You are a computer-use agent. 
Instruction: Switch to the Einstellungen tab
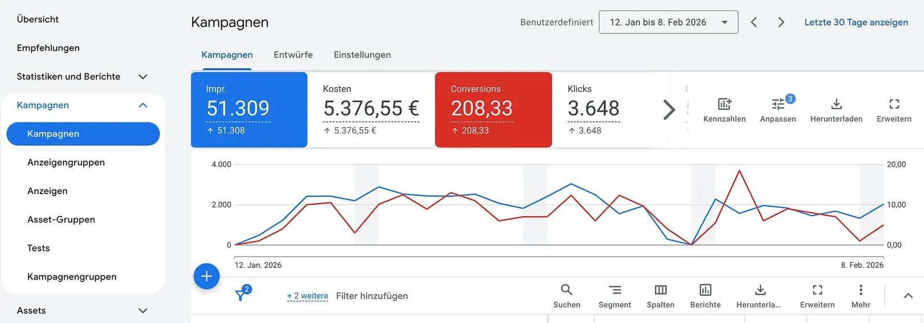click(362, 55)
